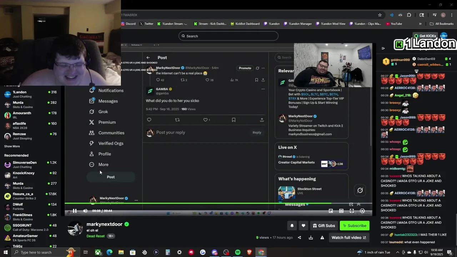Open SSGGRUNT recommended channel
457x257 pixels.
(x=30, y=227)
